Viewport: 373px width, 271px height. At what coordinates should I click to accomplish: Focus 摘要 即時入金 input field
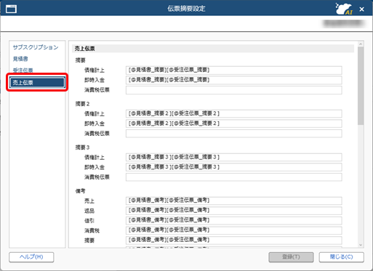[234, 80]
